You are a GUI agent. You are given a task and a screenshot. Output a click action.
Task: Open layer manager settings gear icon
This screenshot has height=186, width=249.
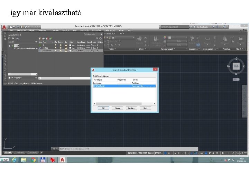click(100, 39)
